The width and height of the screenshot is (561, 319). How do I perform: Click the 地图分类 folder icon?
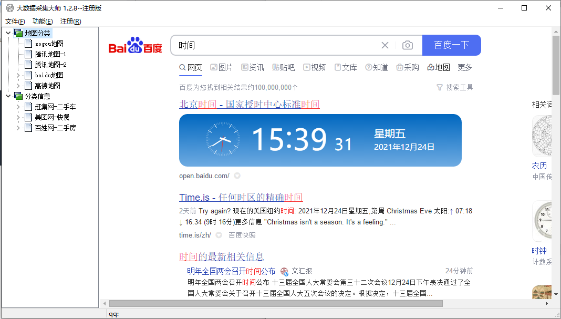point(18,33)
